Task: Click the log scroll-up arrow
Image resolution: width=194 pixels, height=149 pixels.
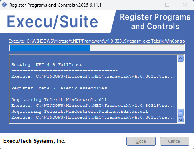Action: 180,59
